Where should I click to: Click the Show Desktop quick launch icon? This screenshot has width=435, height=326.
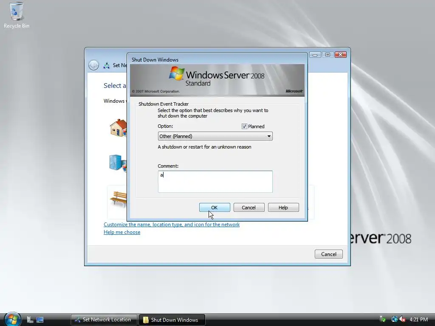[x=40, y=320]
